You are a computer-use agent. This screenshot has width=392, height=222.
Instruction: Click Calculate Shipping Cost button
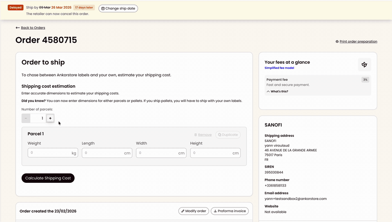[48, 178]
